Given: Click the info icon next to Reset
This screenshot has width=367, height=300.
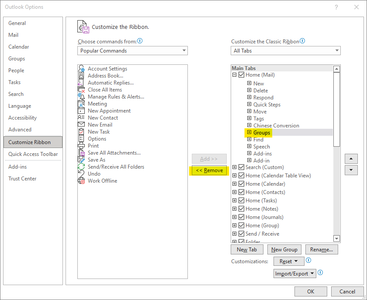Looking at the screenshot, I should point(308,260).
